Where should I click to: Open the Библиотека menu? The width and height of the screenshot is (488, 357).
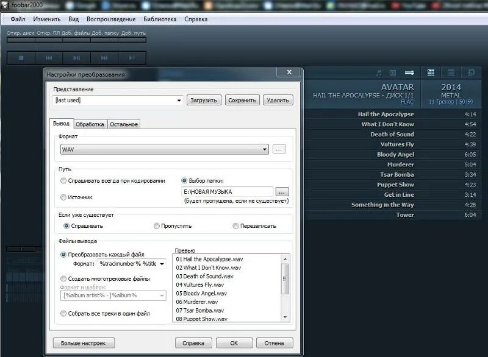pyautogui.click(x=160, y=19)
